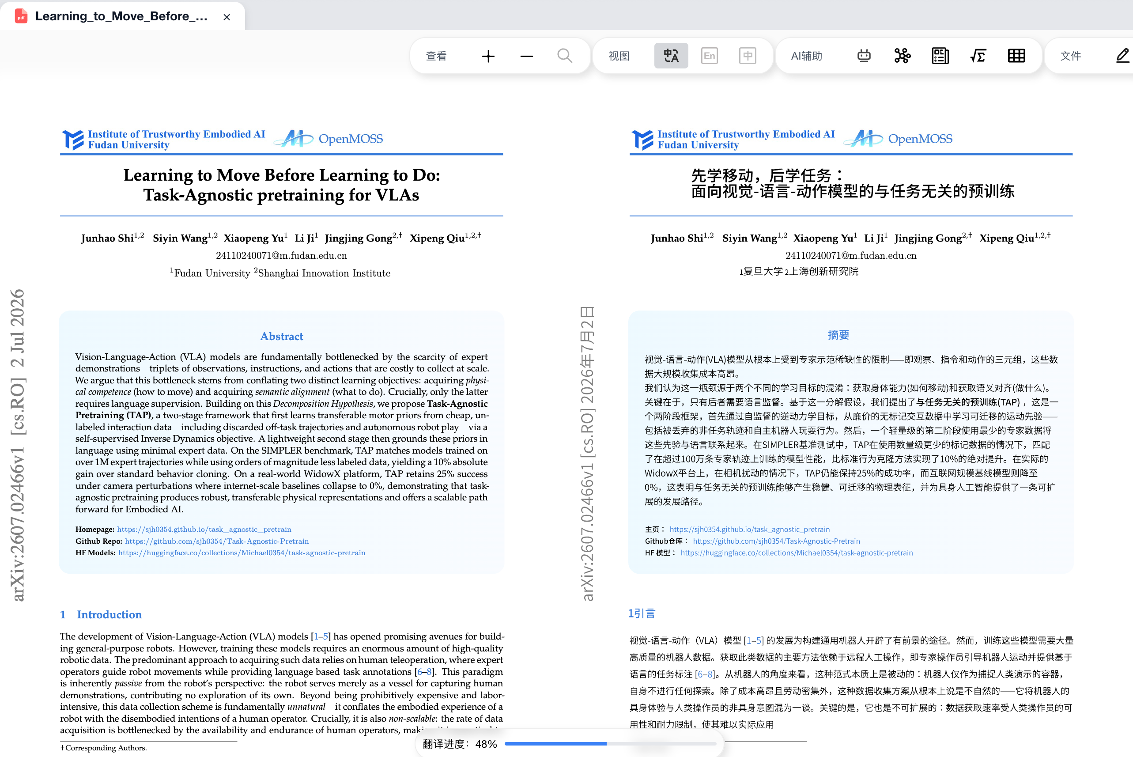Click the pen annotation icon

[x=1123, y=56]
